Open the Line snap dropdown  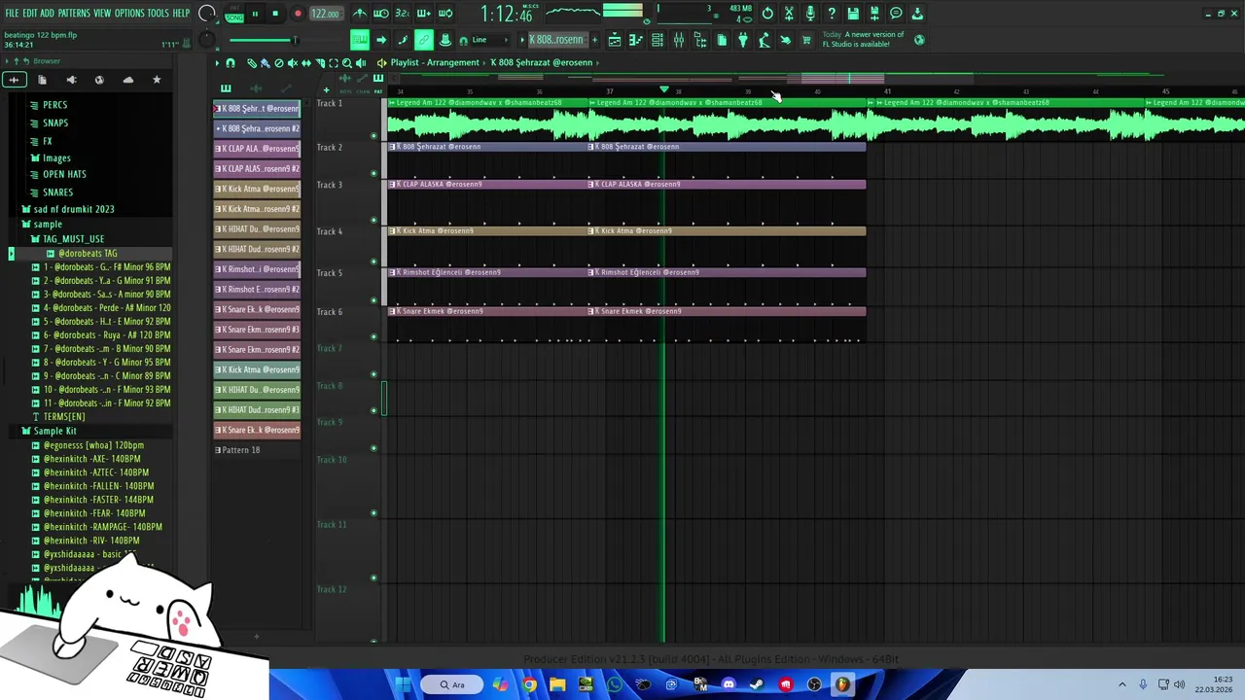pyautogui.click(x=493, y=40)
